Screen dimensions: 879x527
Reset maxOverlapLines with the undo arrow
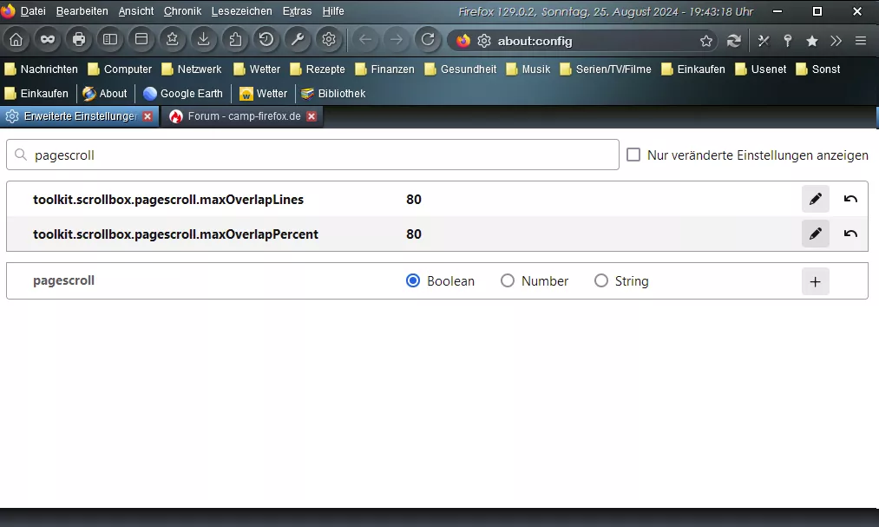point(850,199)
